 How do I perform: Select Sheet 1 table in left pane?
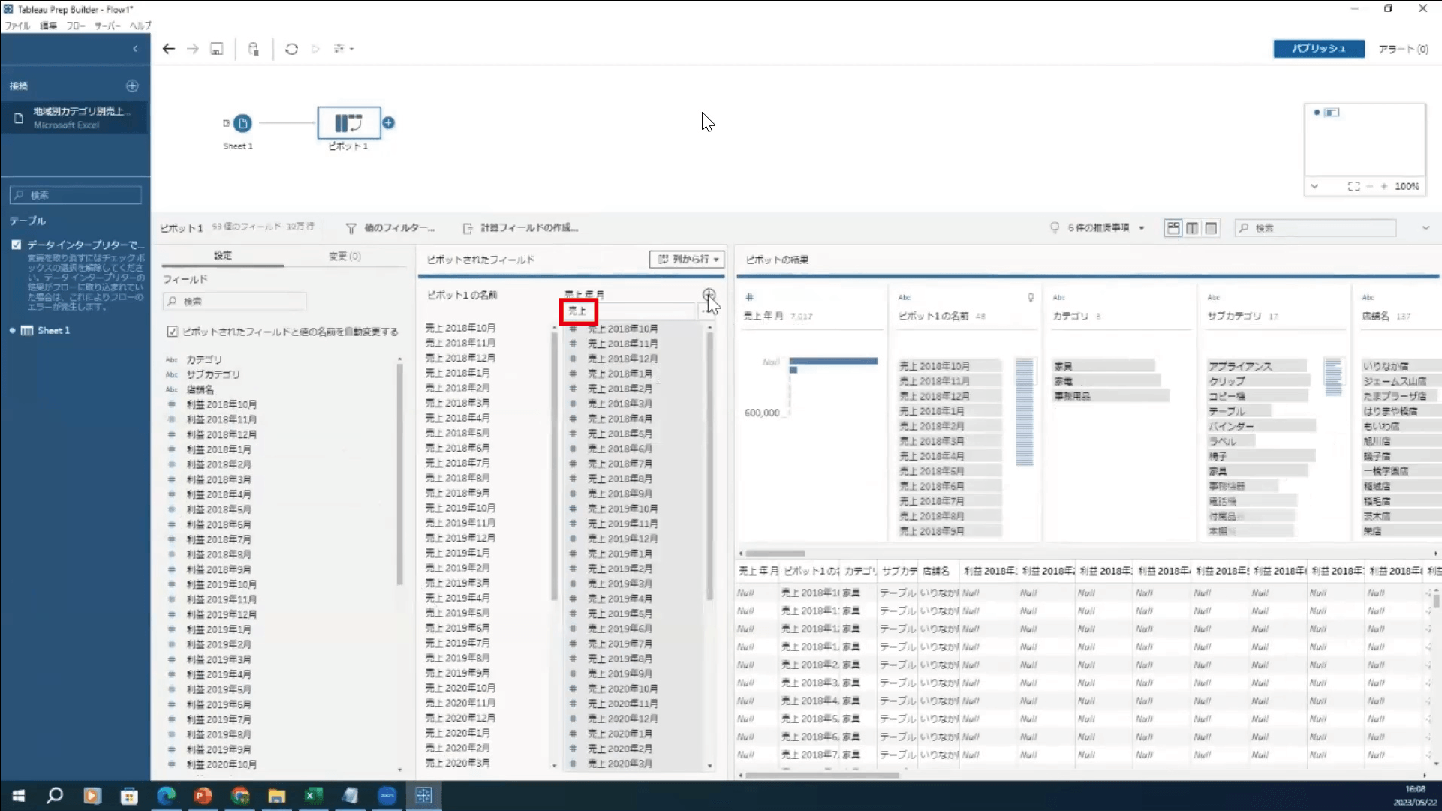click(x=53, y=330)
